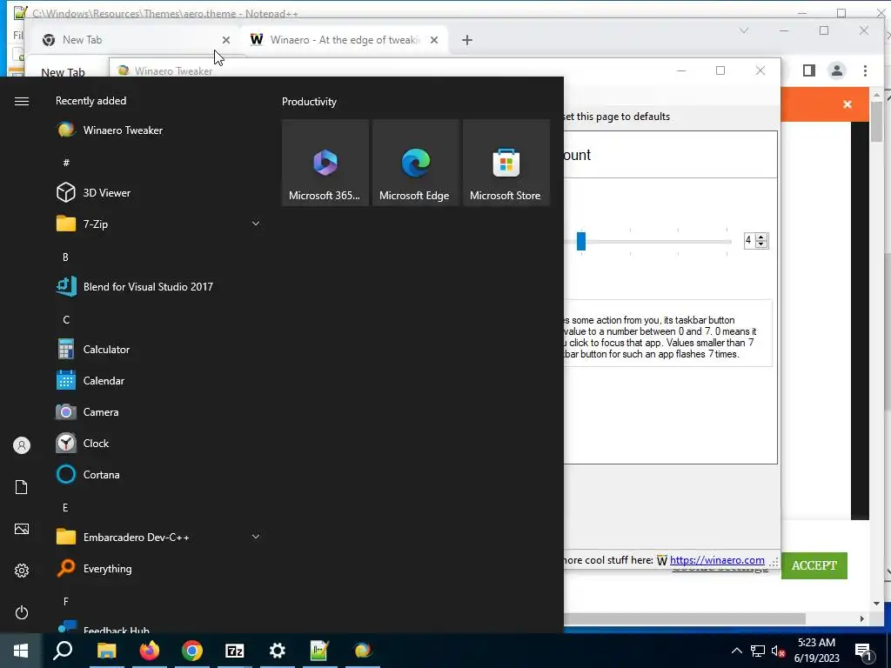Click the flash count value field
This screenshot has width=891, height=668.
point(750,240)
